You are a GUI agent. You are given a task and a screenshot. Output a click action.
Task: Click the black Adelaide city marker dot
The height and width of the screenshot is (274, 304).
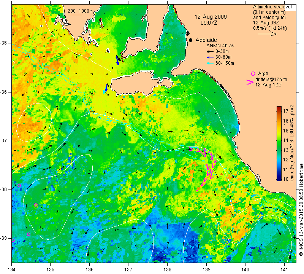191,40
